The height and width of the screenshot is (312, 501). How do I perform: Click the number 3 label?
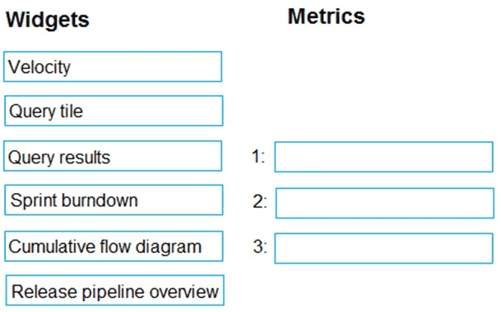260,246
